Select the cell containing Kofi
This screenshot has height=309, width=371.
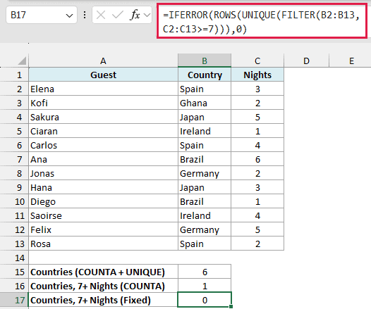pos(103,103)
